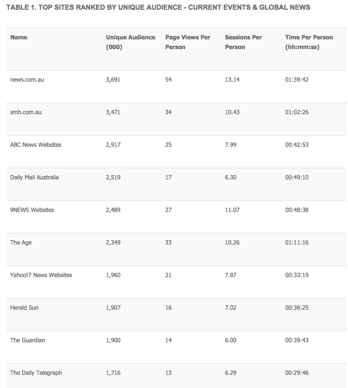Select the Herald Sun row name
348x388 pixels.
click(x=24, y=308)
